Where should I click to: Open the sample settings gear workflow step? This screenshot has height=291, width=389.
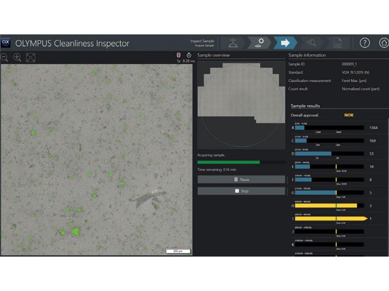260,43
